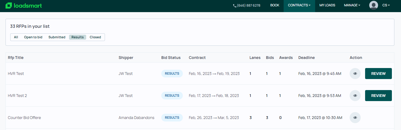Click Awards value 0 in Counter Bid Offere row
Image resolution: width=401 pixels, height=130 pixels.
pyautogui.click(x=280, y=118)
